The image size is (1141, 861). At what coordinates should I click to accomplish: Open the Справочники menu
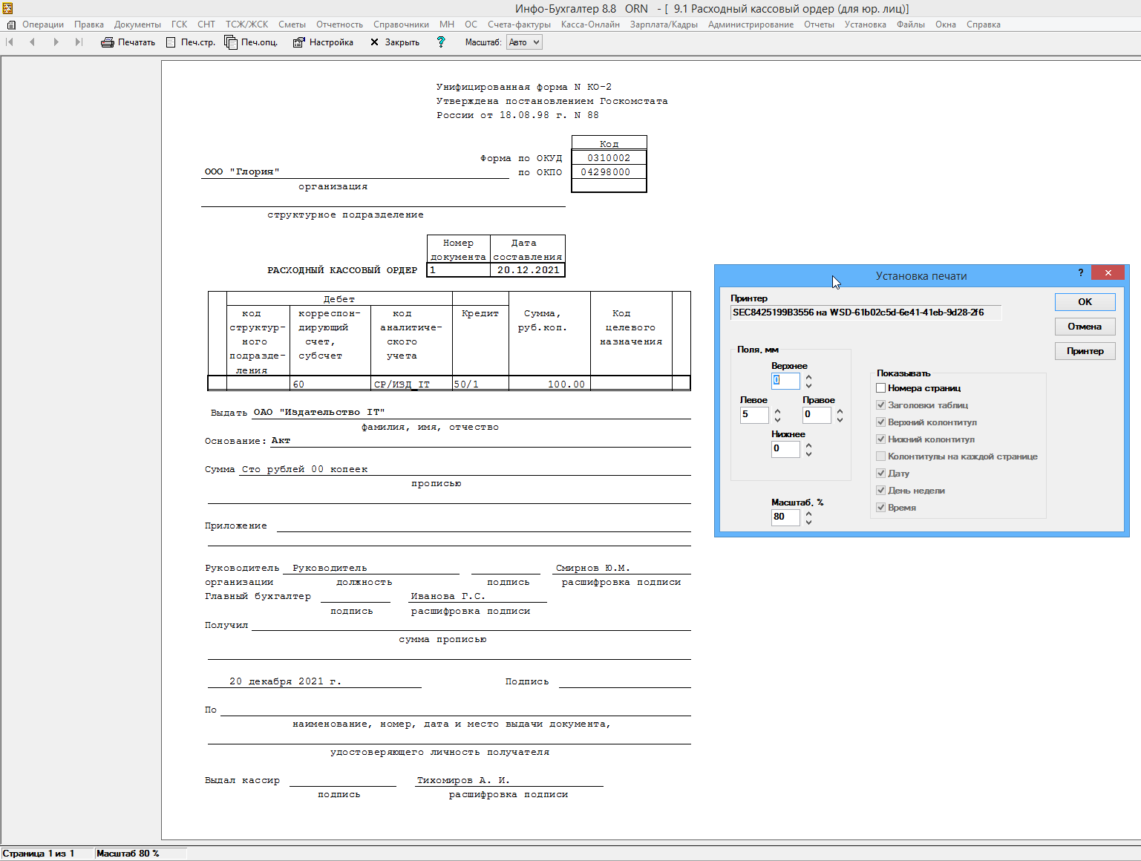401,24
